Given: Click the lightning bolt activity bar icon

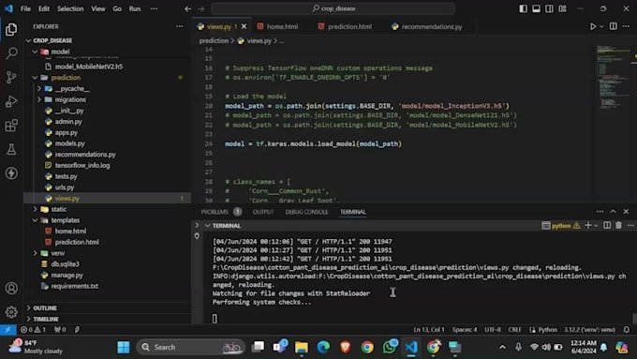Looking at the screenshot, I should click(x=11, y=173).
